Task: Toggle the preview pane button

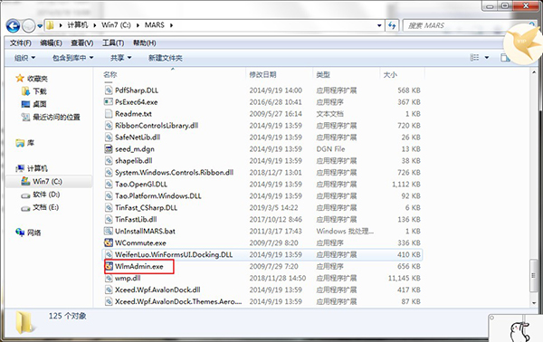Action: point(505,58)
